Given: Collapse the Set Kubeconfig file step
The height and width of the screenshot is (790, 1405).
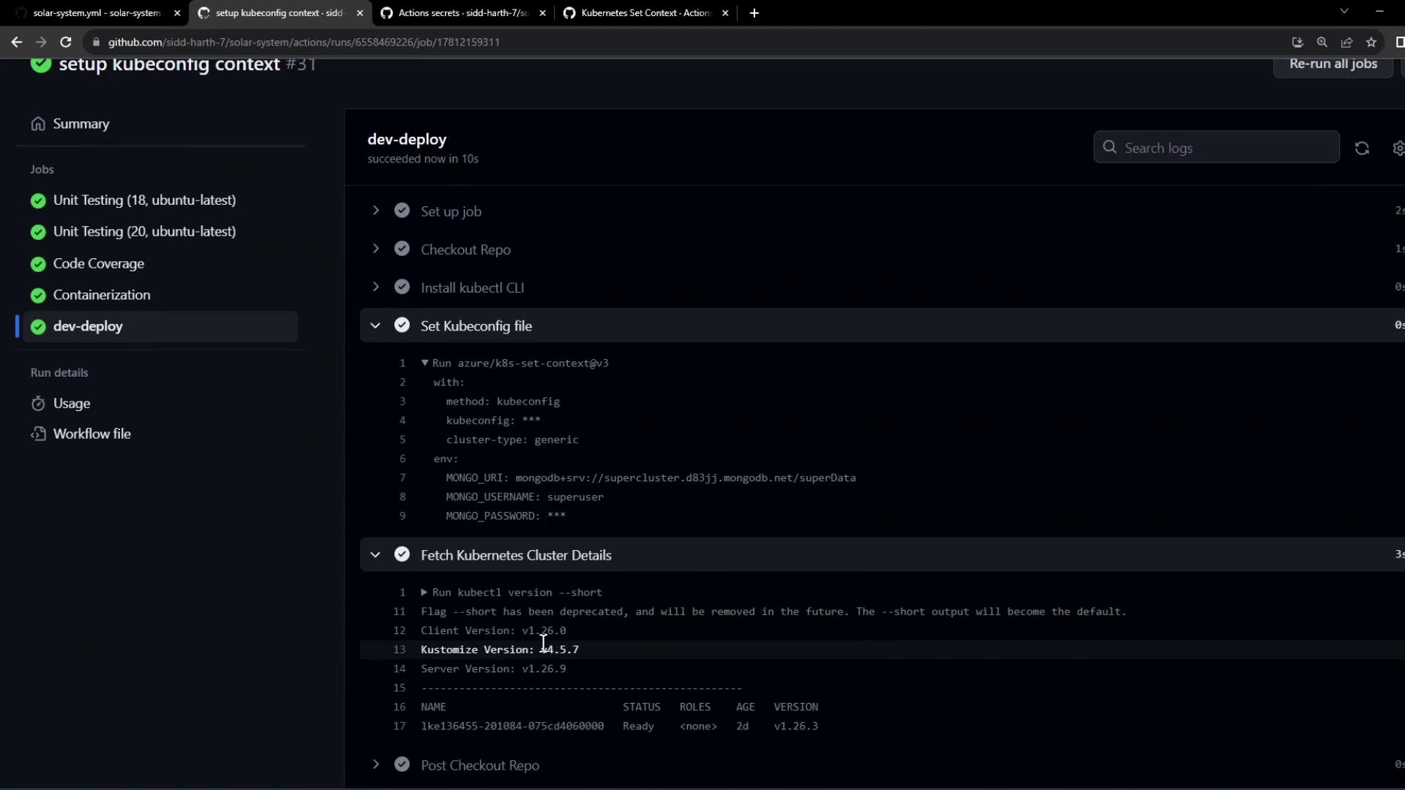Looking at the screenshot, I should coord(375,326).
